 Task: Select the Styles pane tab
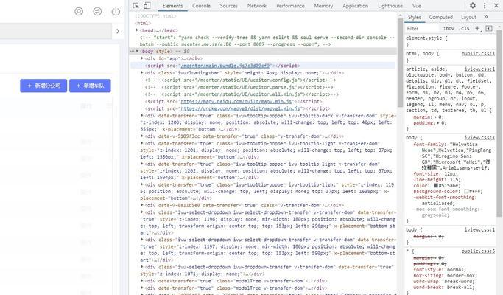(415, 18)
